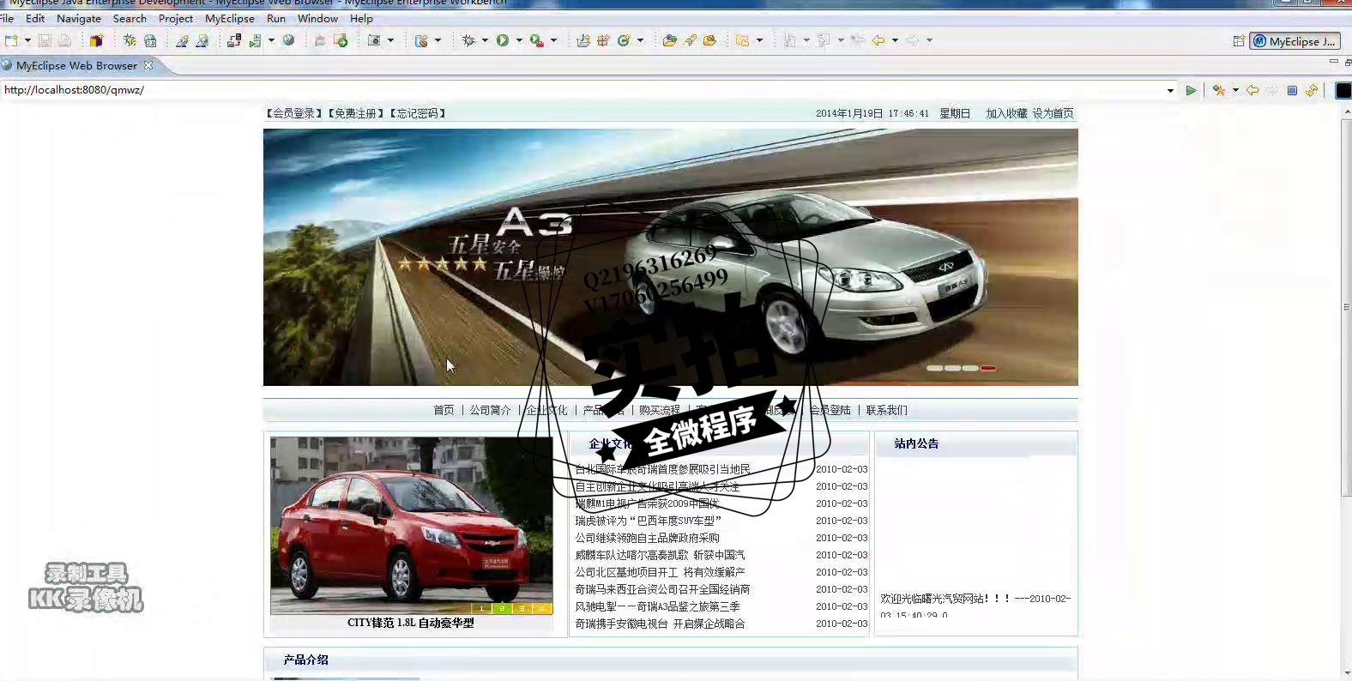
Task: Click the 免费注册 link
Action: tap(355, 113)
